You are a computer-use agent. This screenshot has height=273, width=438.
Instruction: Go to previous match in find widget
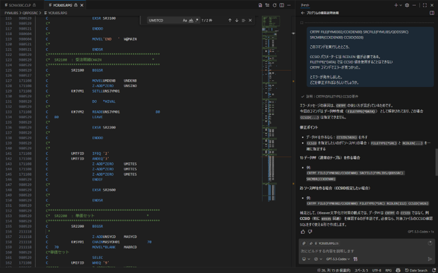coord(230,20)
